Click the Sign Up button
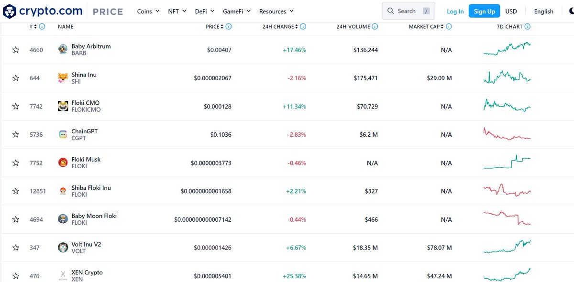Screen dimensions: 574x282 [485, 11]
